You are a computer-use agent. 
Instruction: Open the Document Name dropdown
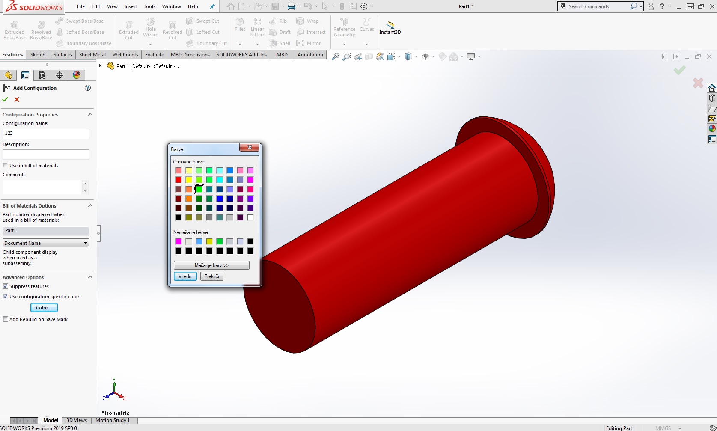tap(46, 243)
